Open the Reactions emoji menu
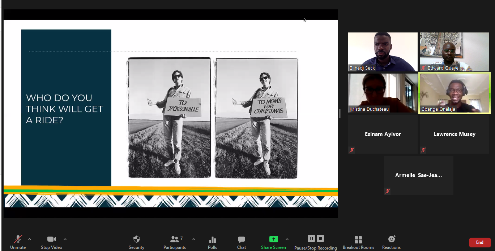Viewport: 495px width, 251px height. (x=391, y=239)
